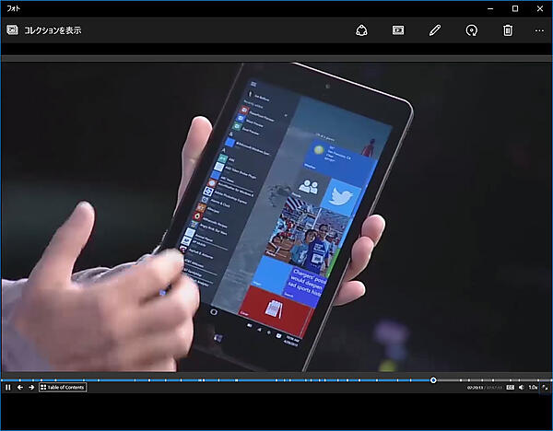
Task: Mute the video with the speaker icon
Action: tap(522, 388)
